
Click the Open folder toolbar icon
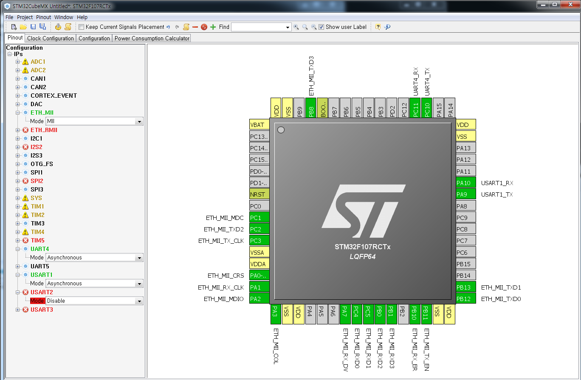23,27
